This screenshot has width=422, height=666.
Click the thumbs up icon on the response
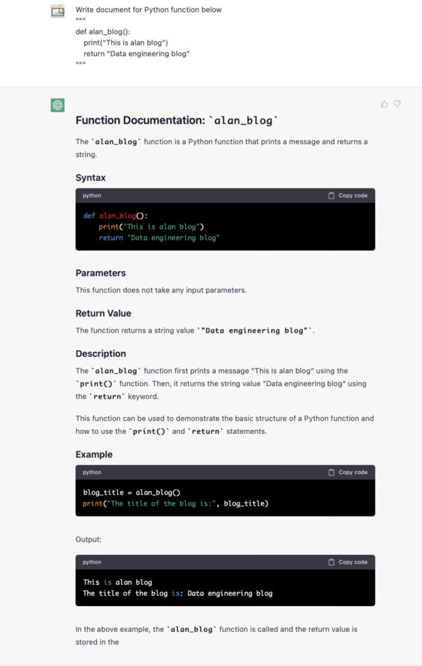point(384,104)
